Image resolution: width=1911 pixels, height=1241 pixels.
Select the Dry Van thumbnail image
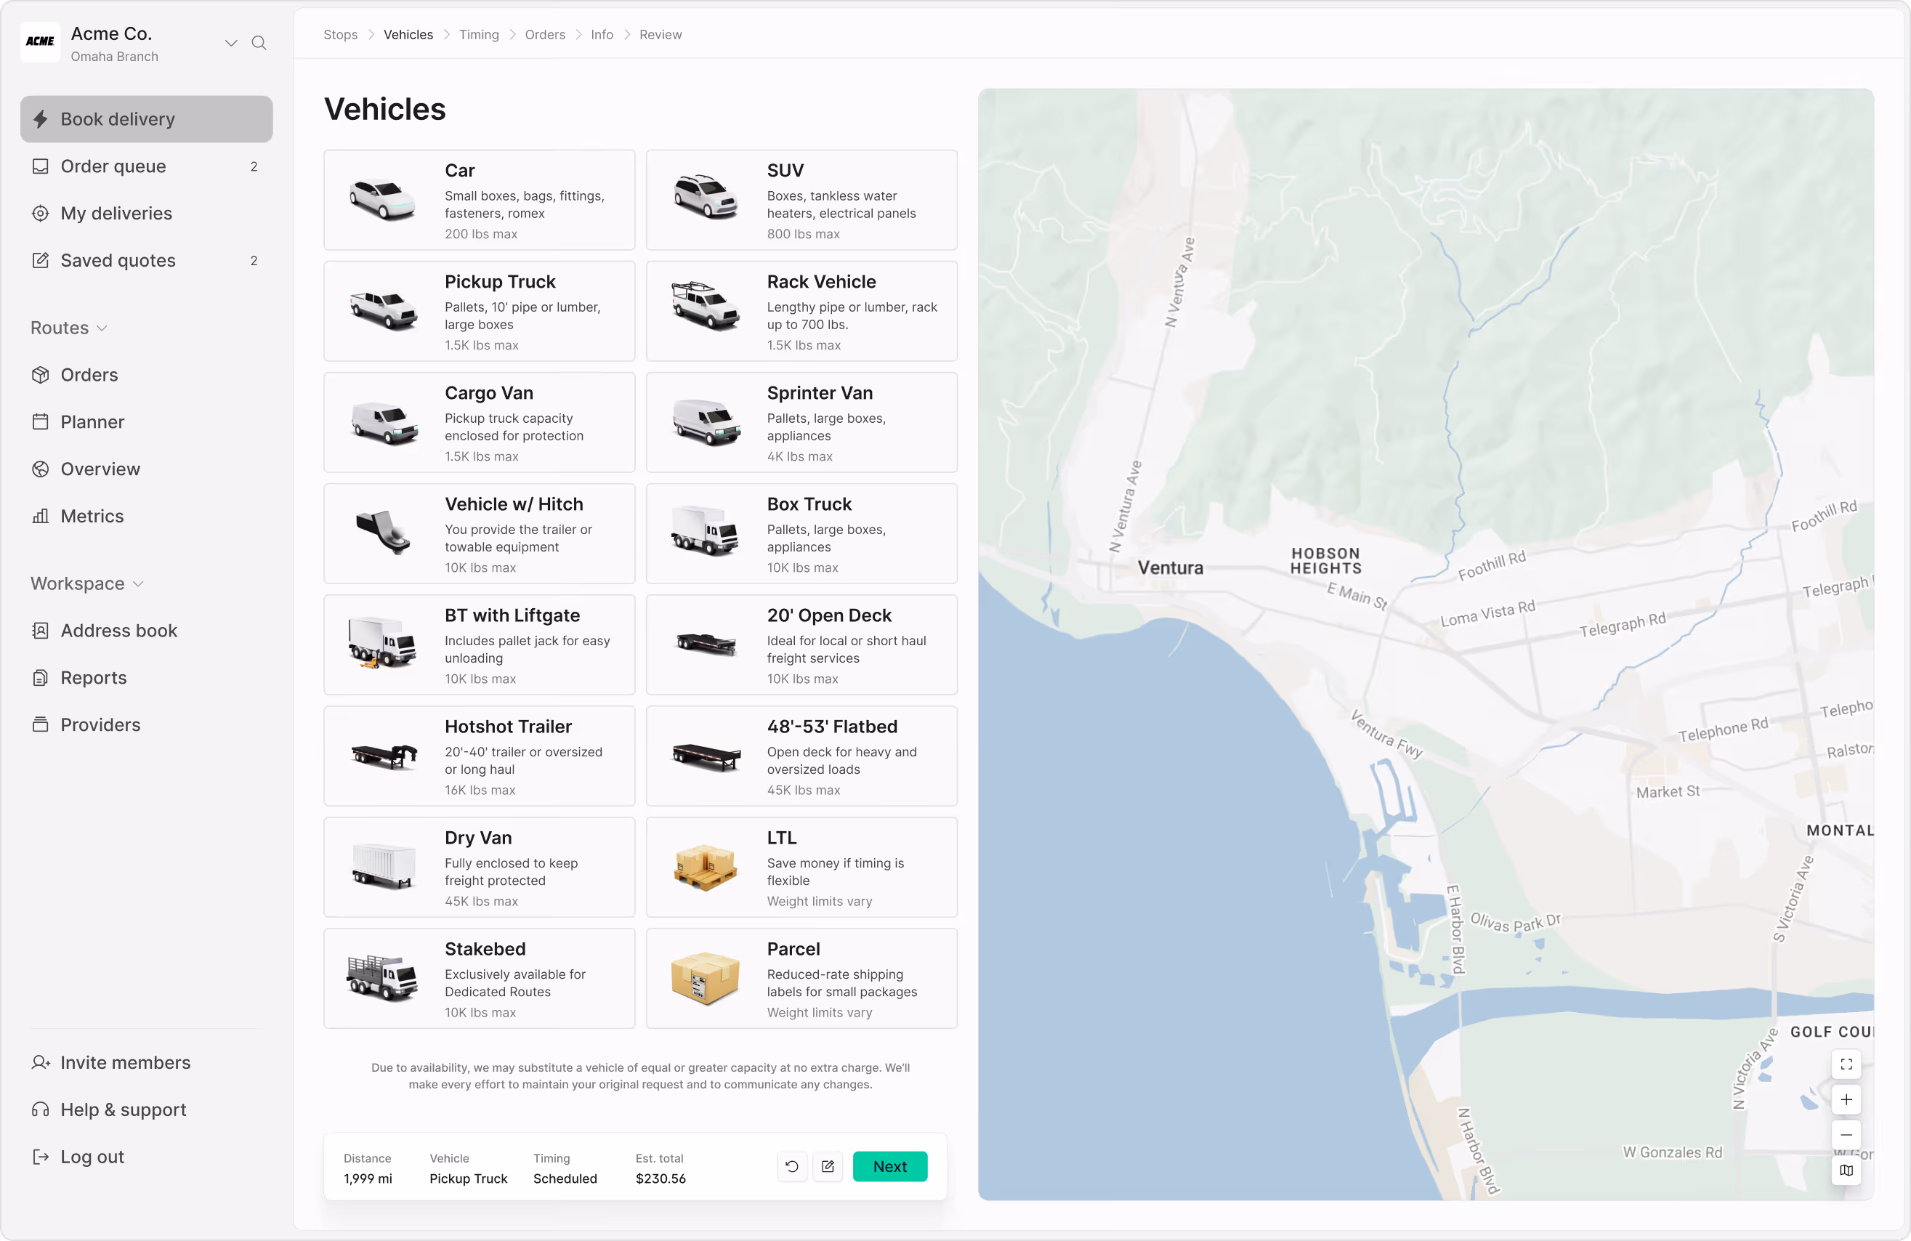(381, 867)
